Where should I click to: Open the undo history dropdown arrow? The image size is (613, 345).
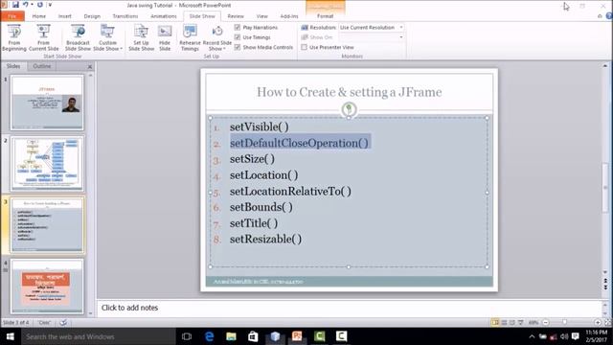pos(32,5)
